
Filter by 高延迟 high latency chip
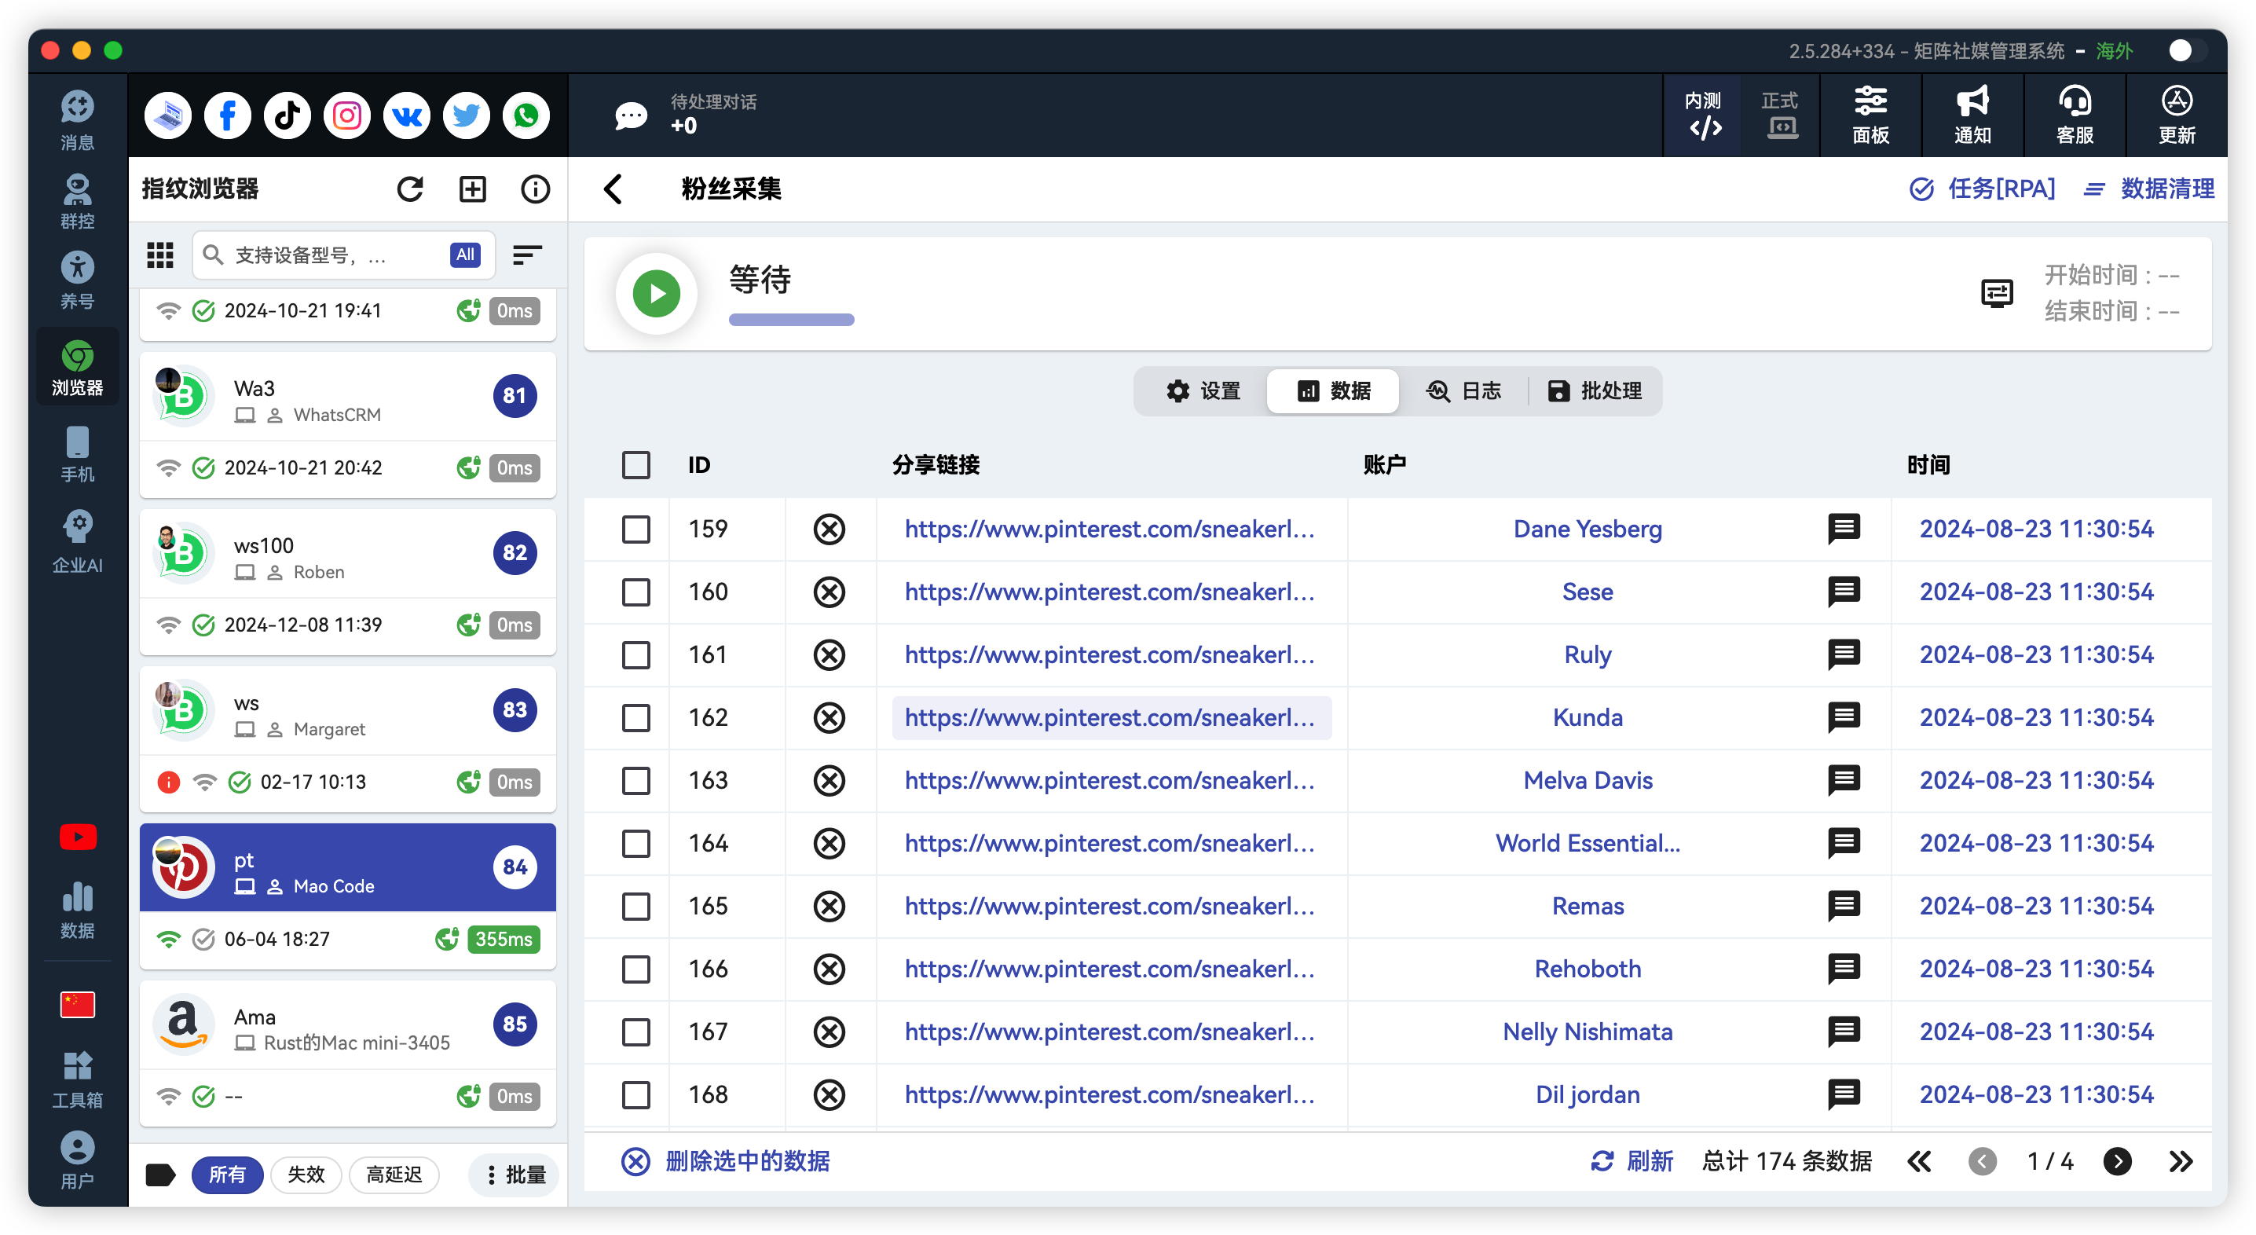pos(394,1175)
